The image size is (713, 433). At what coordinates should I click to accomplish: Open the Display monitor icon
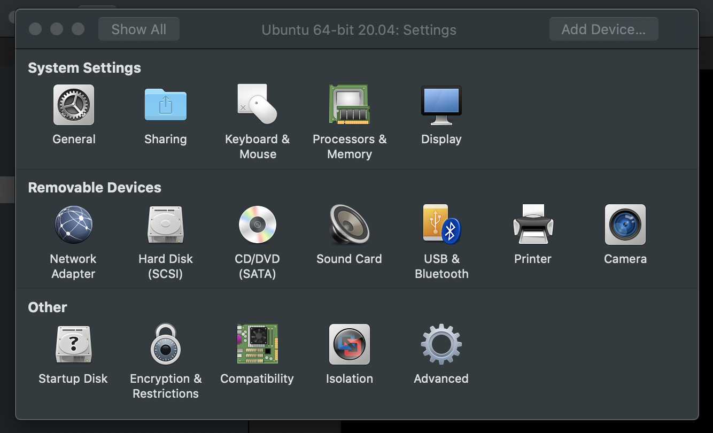pyautogui.click(x=441, y=105)
